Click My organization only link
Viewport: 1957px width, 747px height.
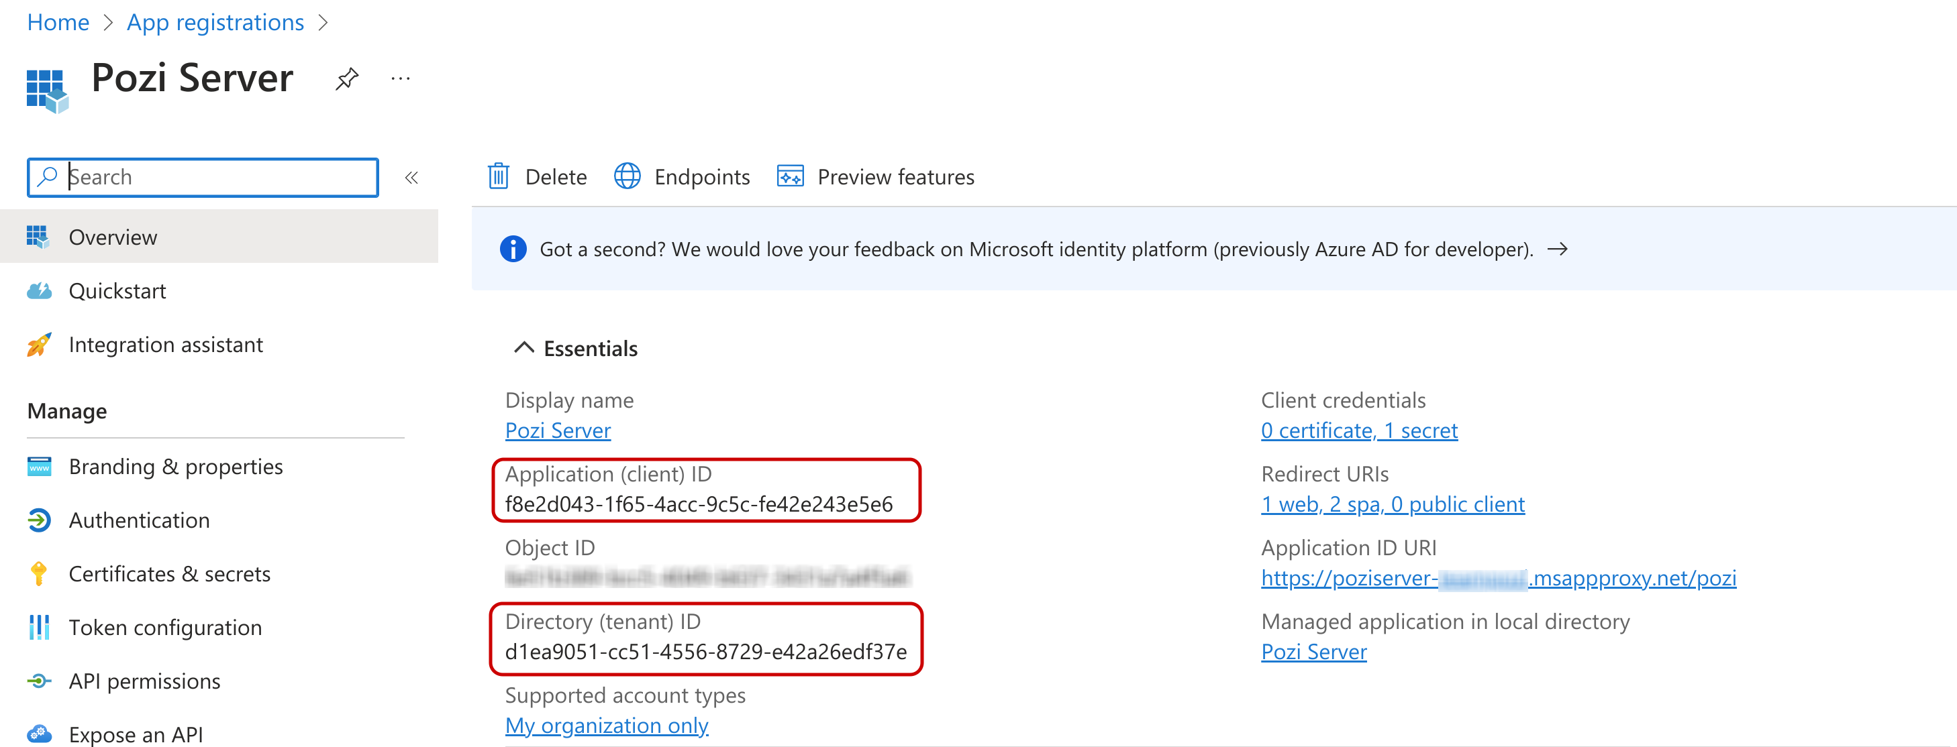coord(606,726)
